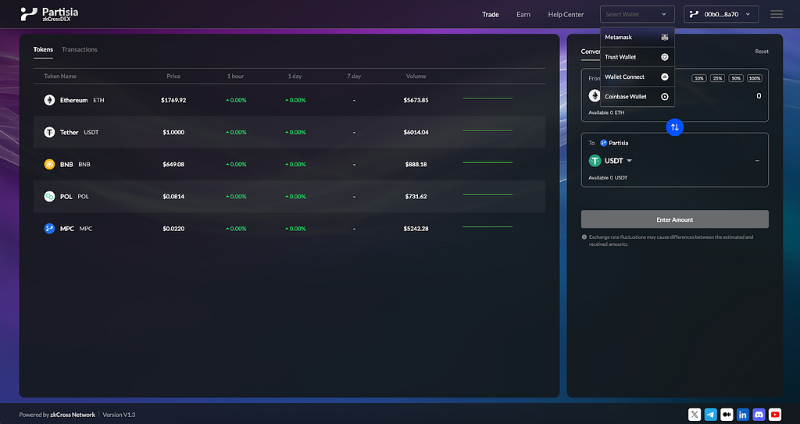Click the Metamask fox icon
The height and width of the screenshot is (424, 800).
(664, 37)
